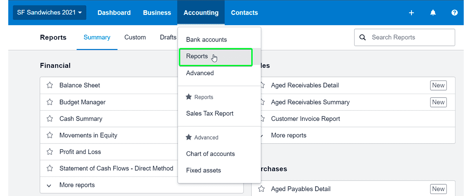Open Aged Payables Detail report
This screenshot has height=196, width=472.
click(x=301, y=189)
